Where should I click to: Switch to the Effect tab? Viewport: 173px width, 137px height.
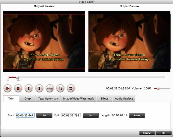[x=104, y=98]
